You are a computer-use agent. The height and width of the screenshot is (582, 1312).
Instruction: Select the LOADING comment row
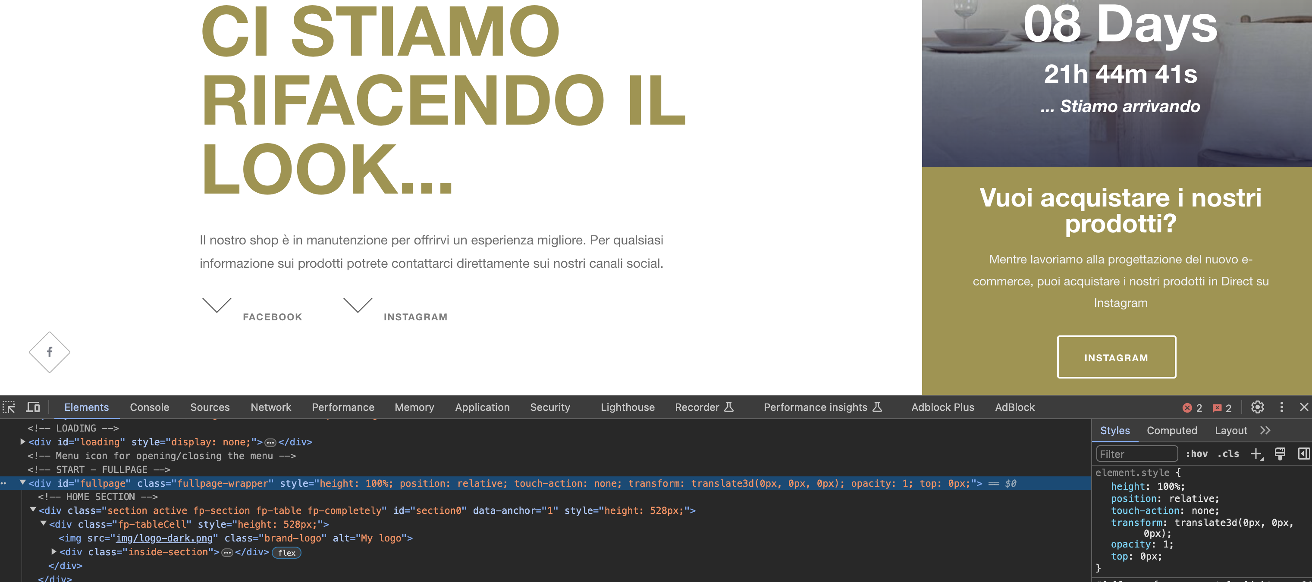coord(73,428)
